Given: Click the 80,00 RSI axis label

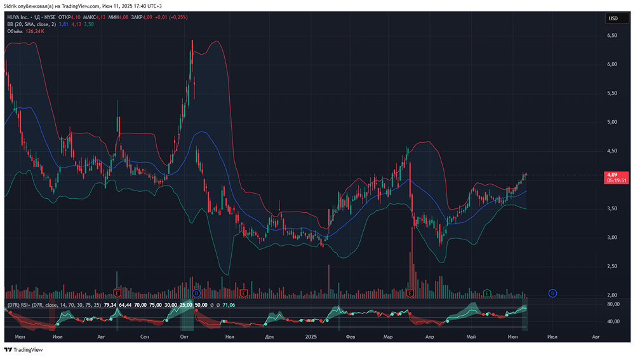Looking at the screenshot, I should 613,304.
